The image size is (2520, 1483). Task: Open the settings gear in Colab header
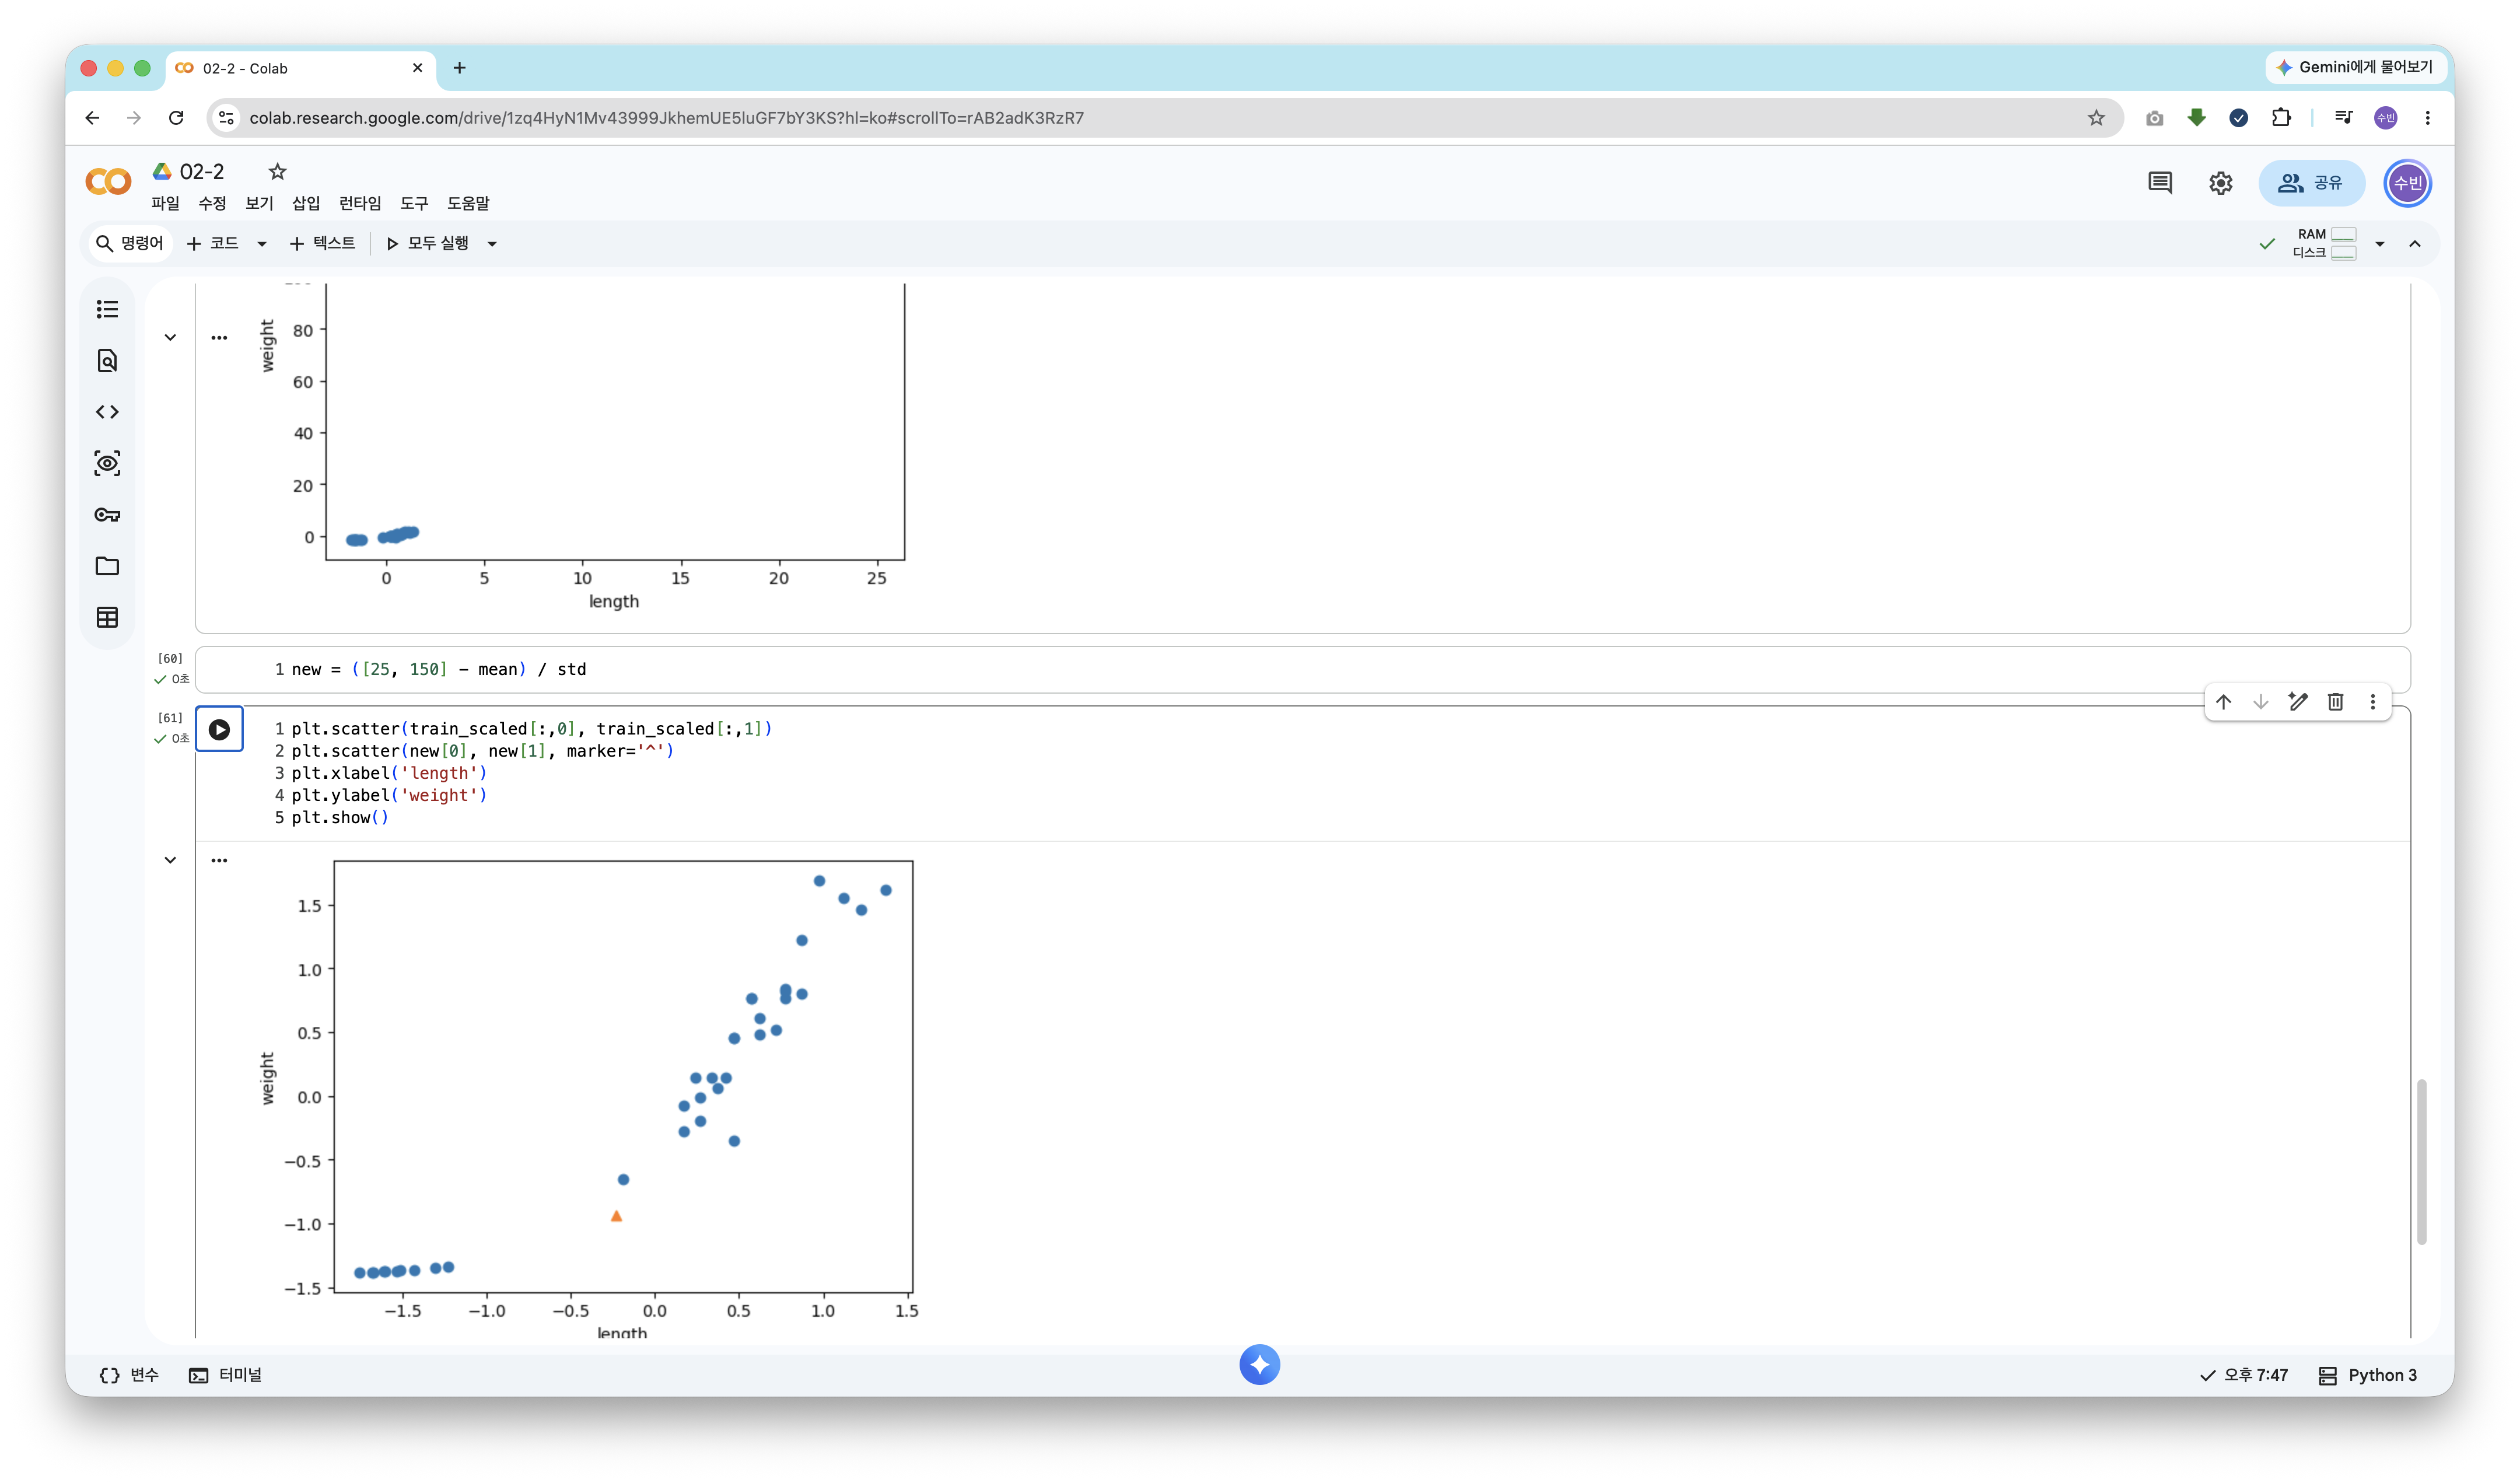click(x=2220, y=183)
